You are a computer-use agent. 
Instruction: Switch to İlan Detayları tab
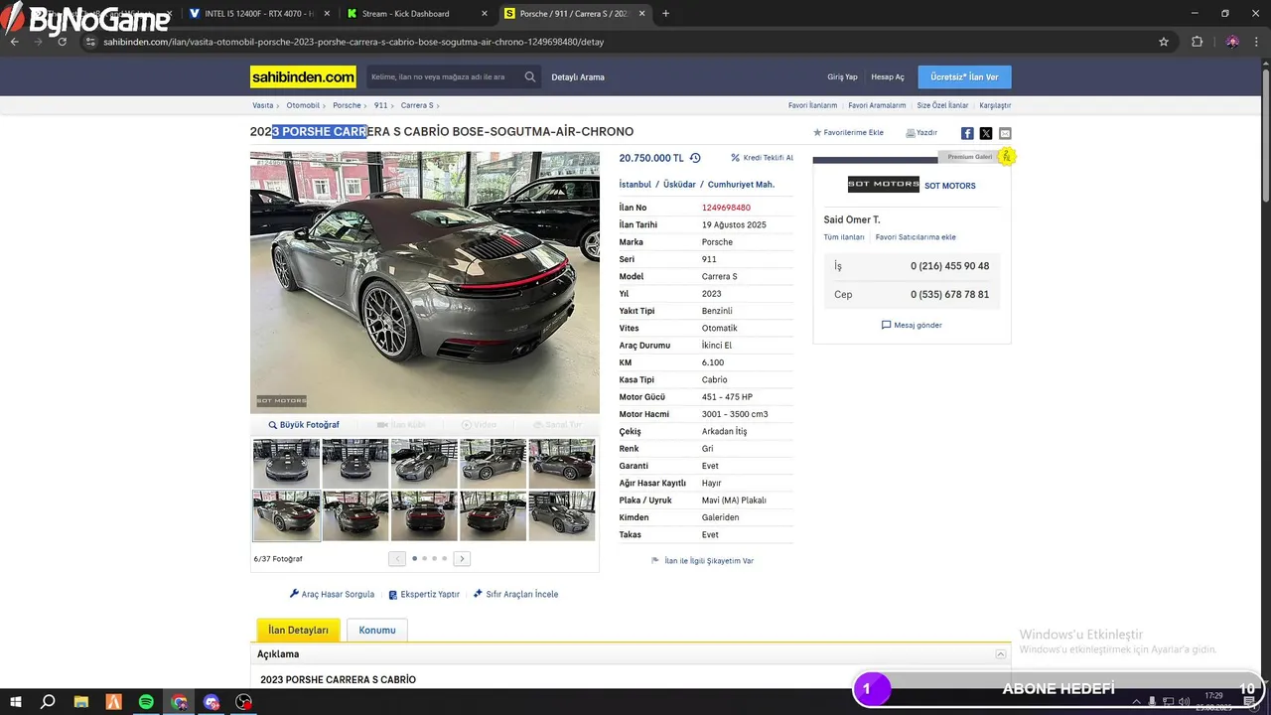(x=298, y=630)
